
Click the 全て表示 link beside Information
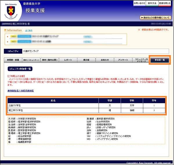29,30
